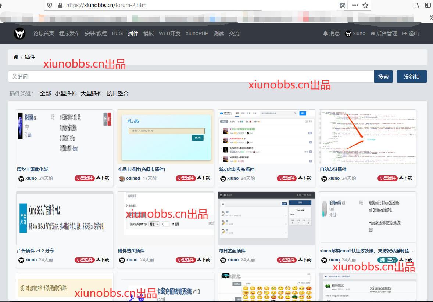Open 测试 section in navbar
Image resolution: width=433 pixels, height=302 pixels.
tap(219, 33)
